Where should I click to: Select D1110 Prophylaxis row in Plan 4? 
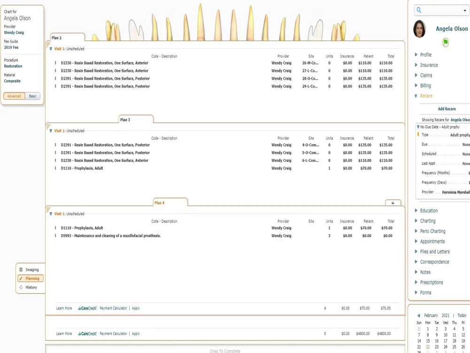tap(223, 228)
